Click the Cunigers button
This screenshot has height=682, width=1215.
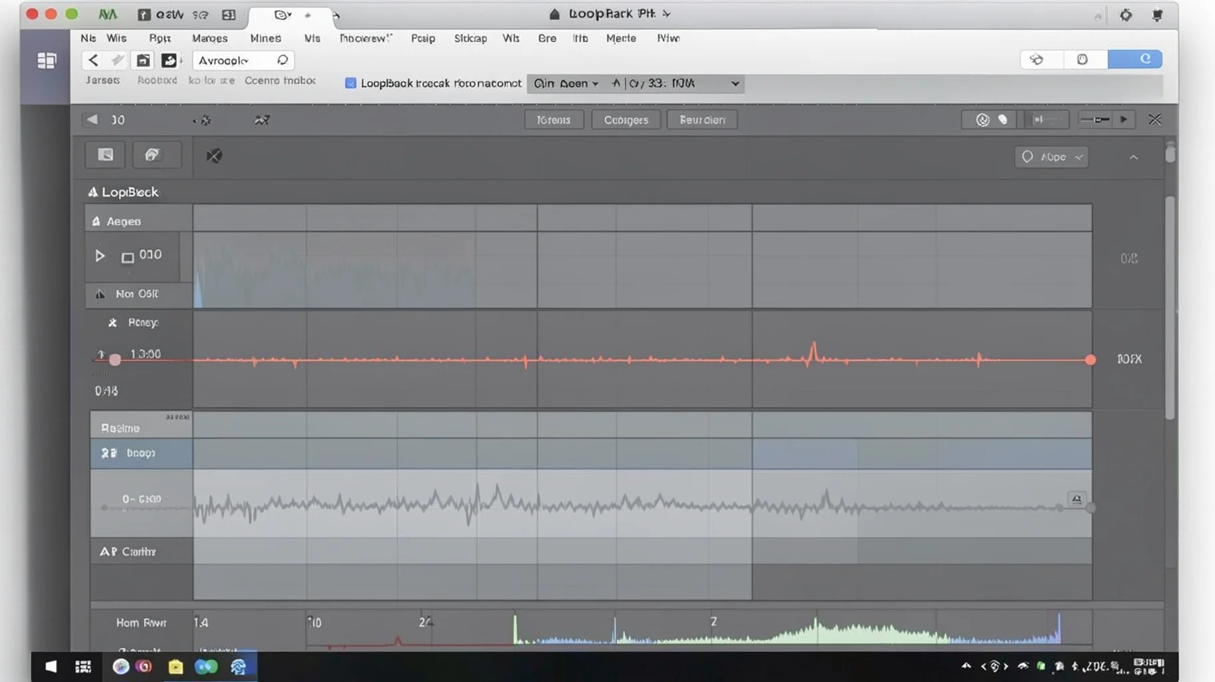(x=625, y=120)
